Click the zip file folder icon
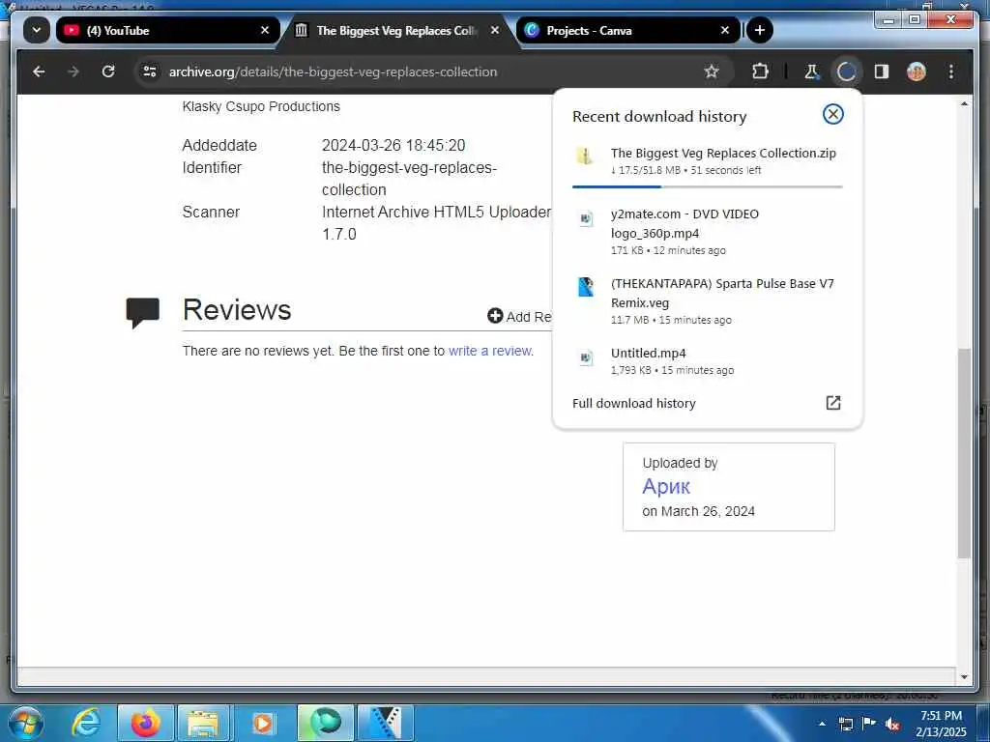The width and height of the screenshot is (990, 742). [585, 156]
